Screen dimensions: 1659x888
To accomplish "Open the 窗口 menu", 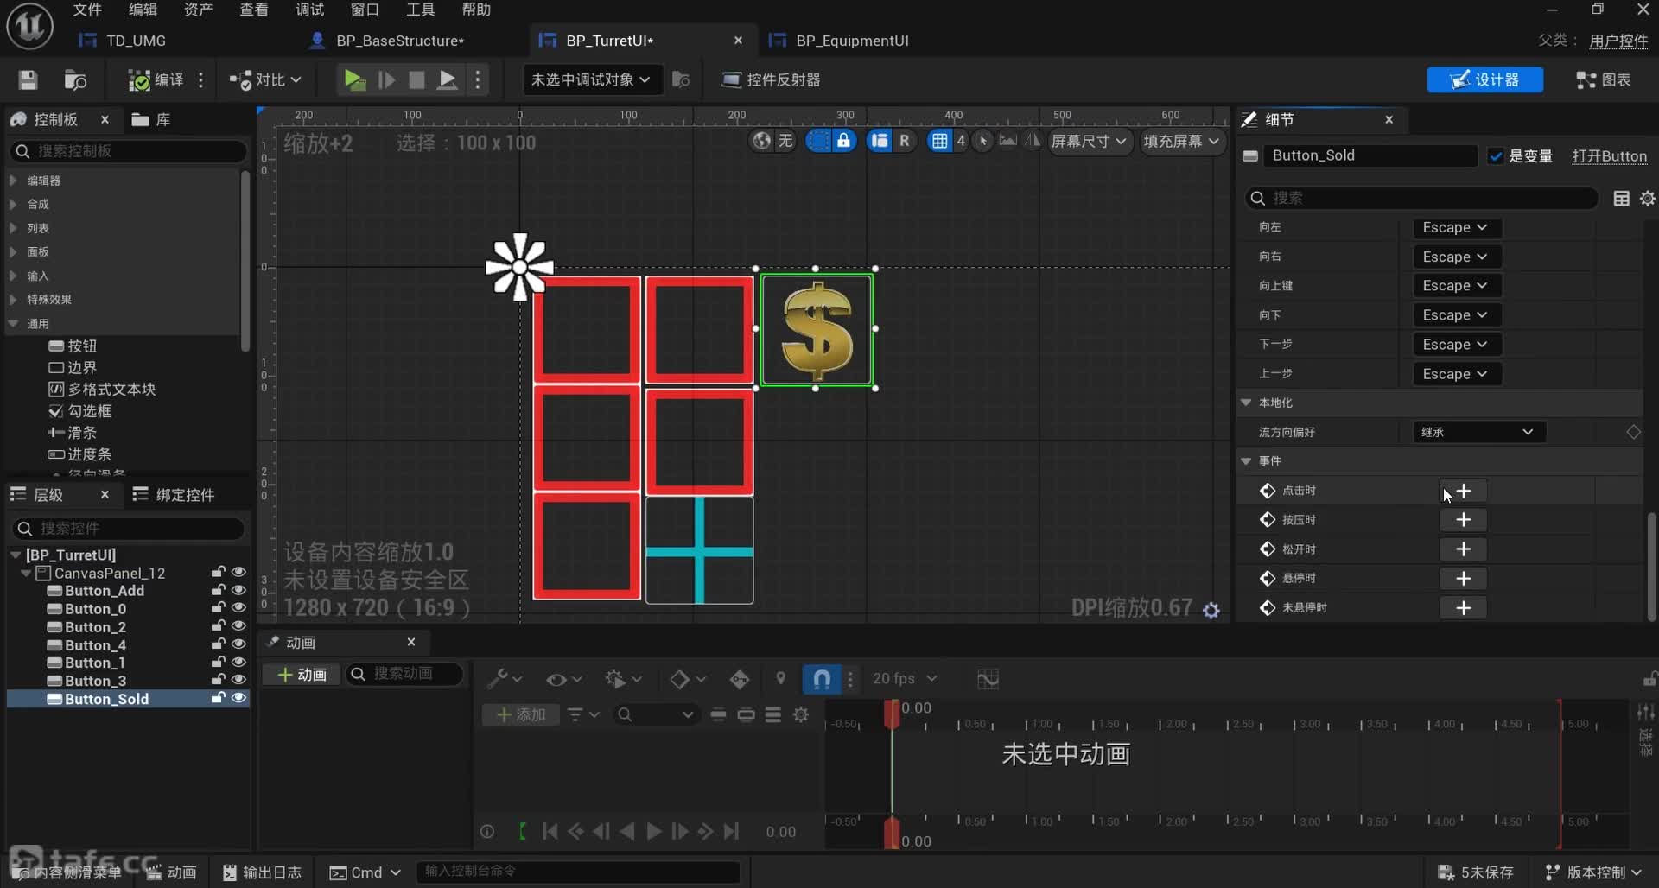I will coord(365,10).
